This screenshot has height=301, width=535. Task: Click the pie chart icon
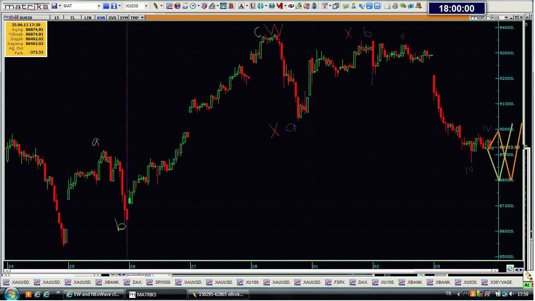click(x=178, y=6)
